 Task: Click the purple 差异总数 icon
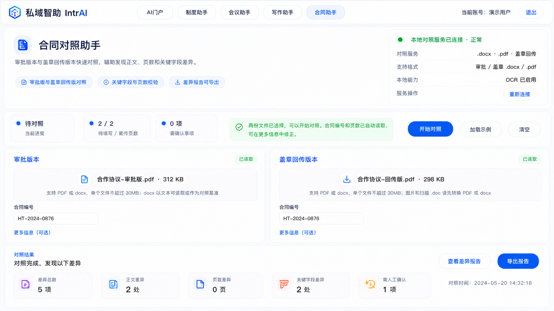click(x=26, y=284)
